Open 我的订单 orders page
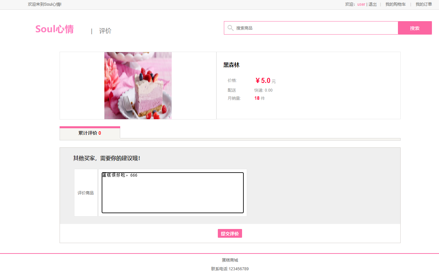Screen dimensions: 439x277 (x=424, y=4)
